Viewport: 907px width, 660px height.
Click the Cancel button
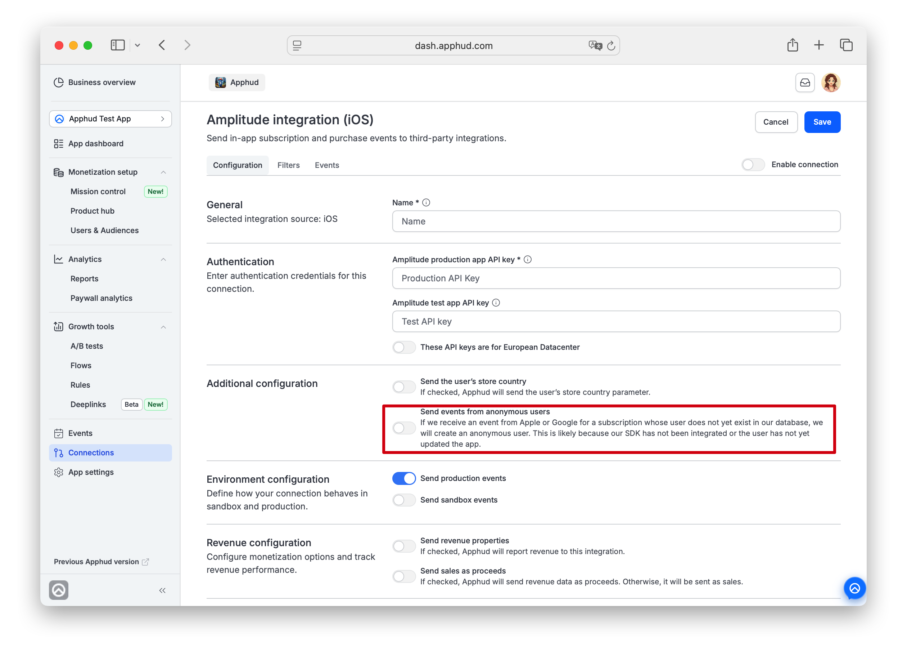pos(776,122)
